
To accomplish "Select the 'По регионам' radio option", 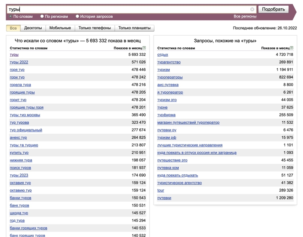I will pos(42,17).
